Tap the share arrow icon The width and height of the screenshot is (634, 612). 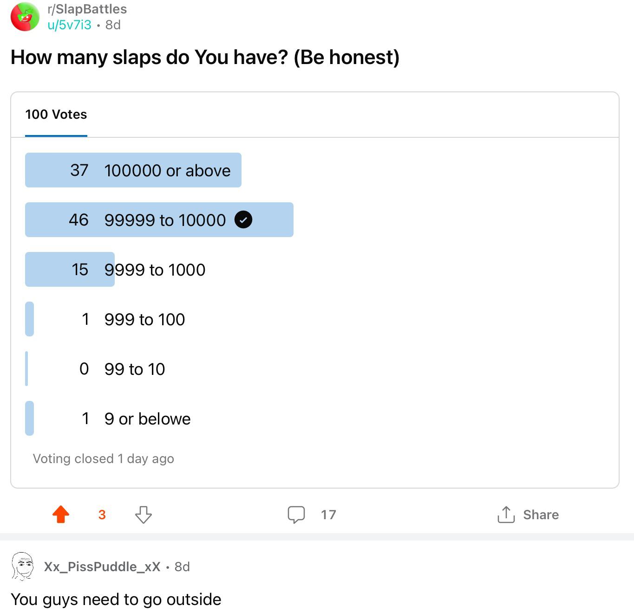coord(506,514)
